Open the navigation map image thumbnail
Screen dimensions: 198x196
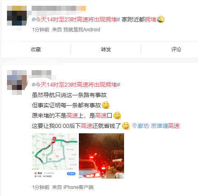[x=55, y=156]
